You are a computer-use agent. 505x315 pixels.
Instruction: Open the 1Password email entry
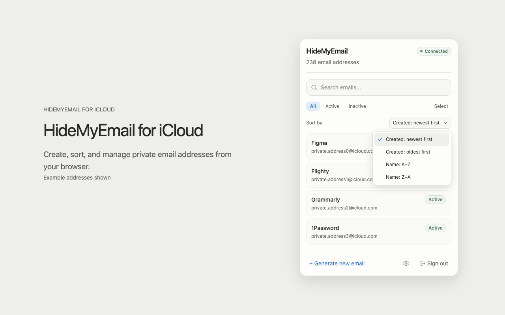pyautogui.click(x=379, y=232)
